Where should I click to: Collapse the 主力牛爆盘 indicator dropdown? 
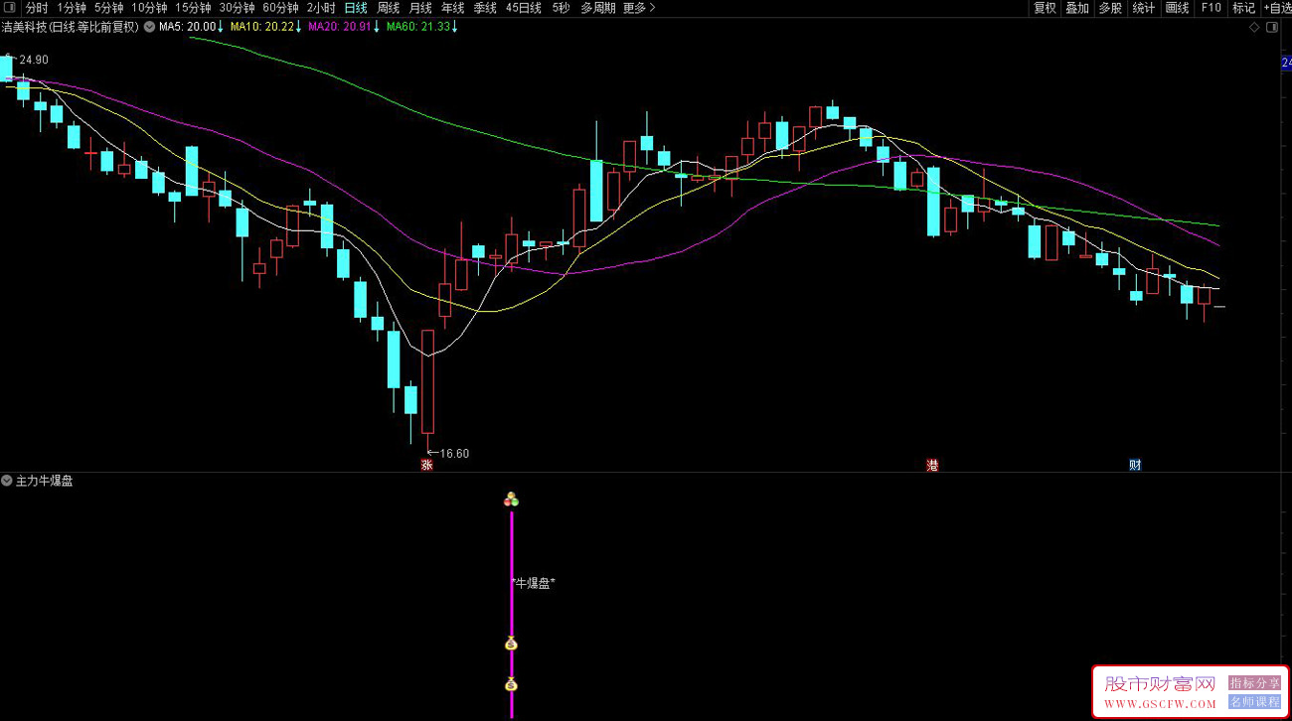tap(7, 481)
